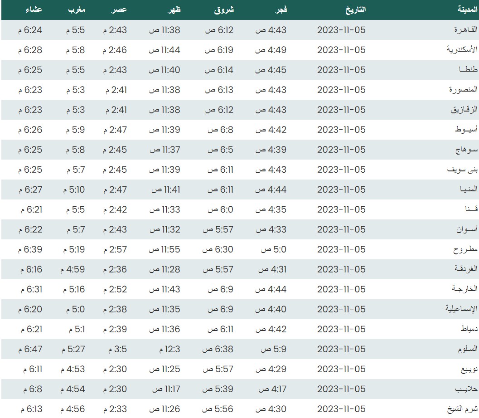Image resolution: width=479 pixels, height=418 pixels.
Task: Click the Asr time for الغردقة
Action: tap(115, 269)
